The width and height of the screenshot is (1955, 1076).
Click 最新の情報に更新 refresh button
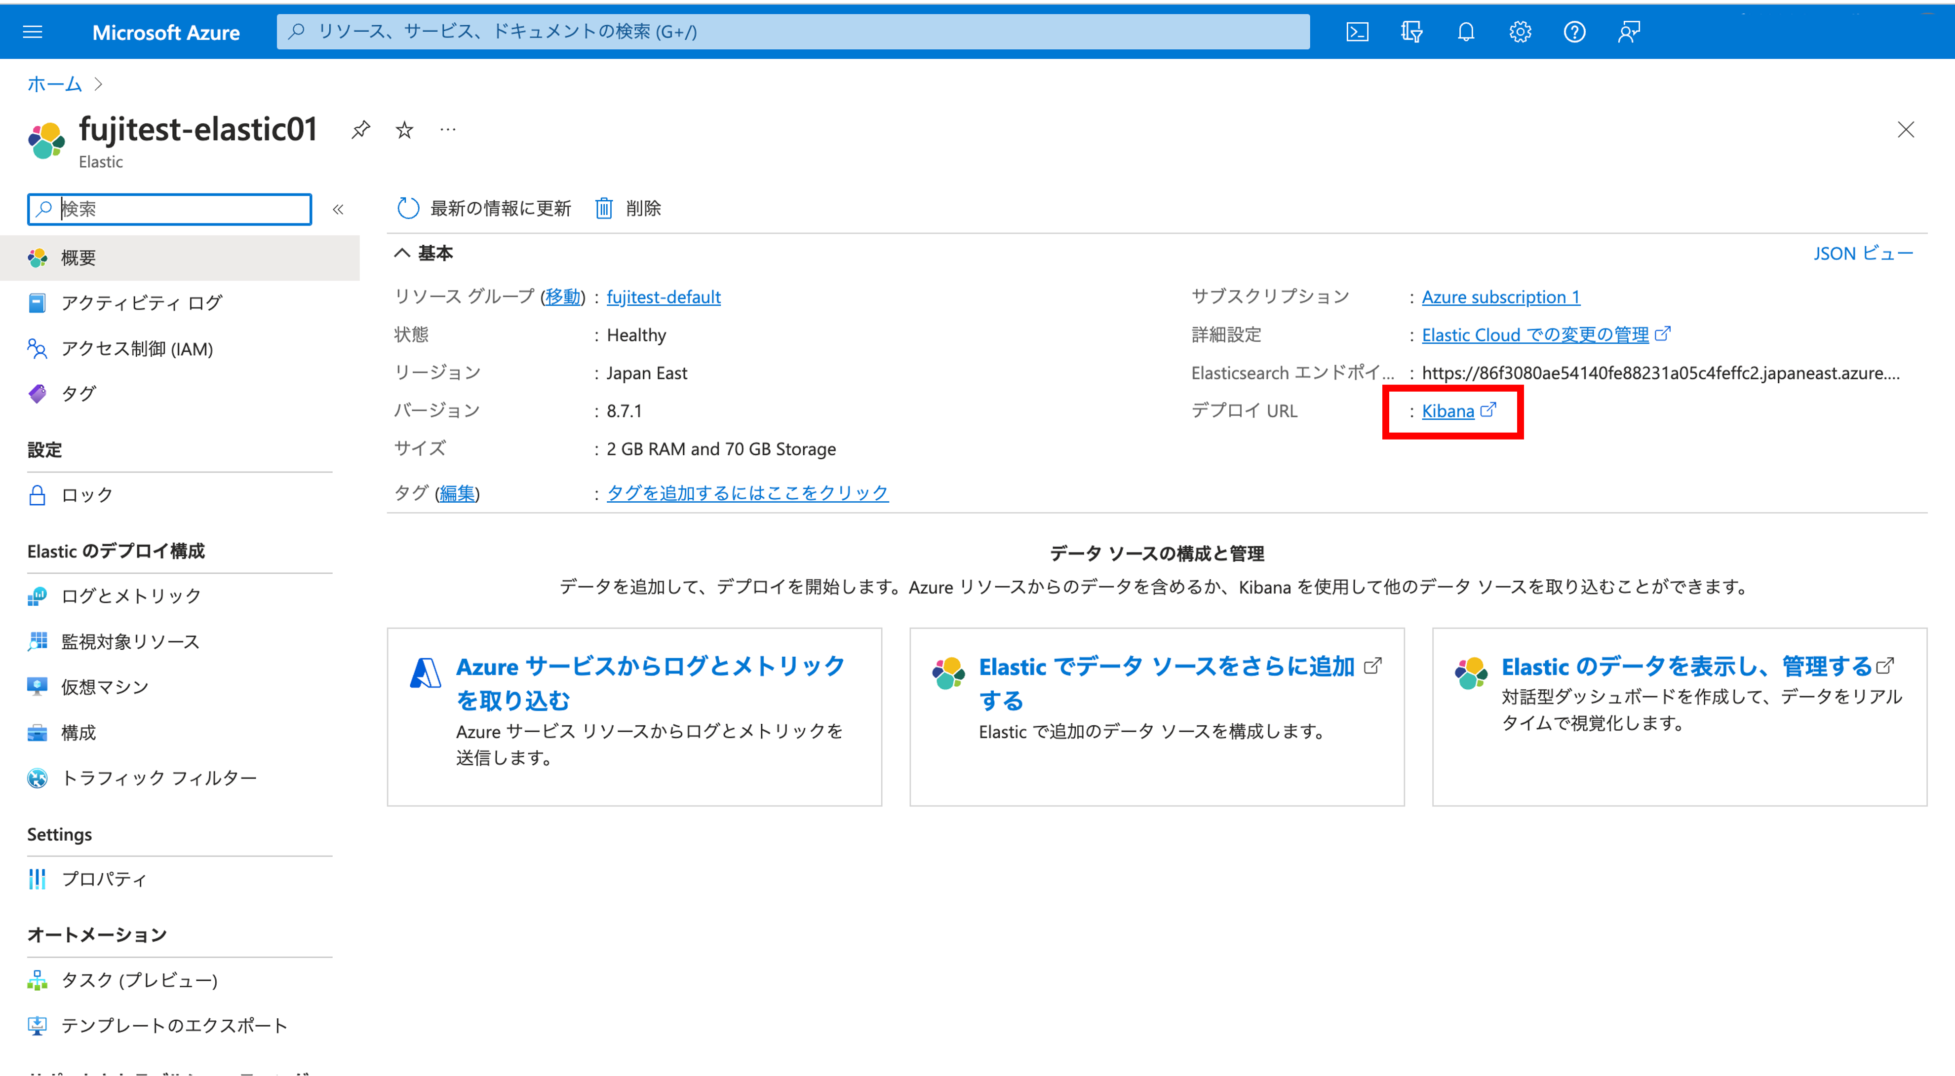click(483, 208)
